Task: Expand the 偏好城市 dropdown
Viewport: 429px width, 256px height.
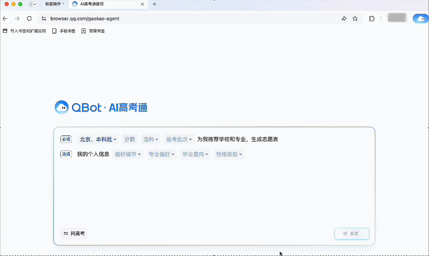Action: pos(128,154)
